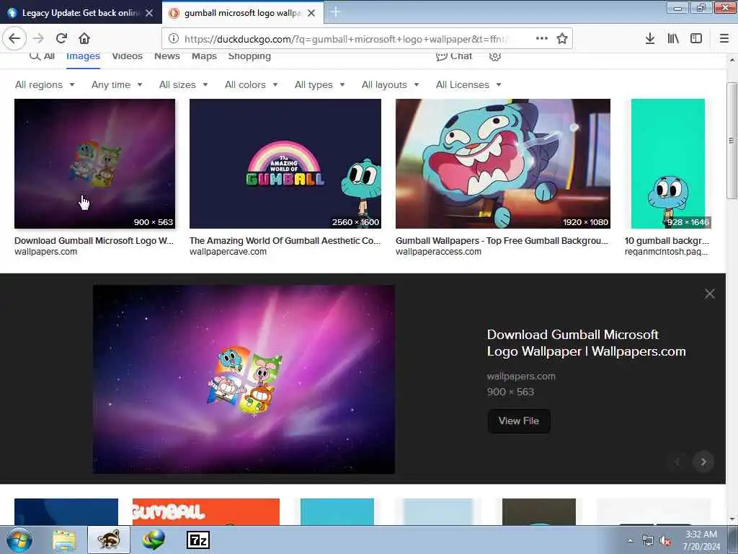Screen dimensions: 738x554
Task: Close the Legacy Update tab
Action: pos(149,13)
